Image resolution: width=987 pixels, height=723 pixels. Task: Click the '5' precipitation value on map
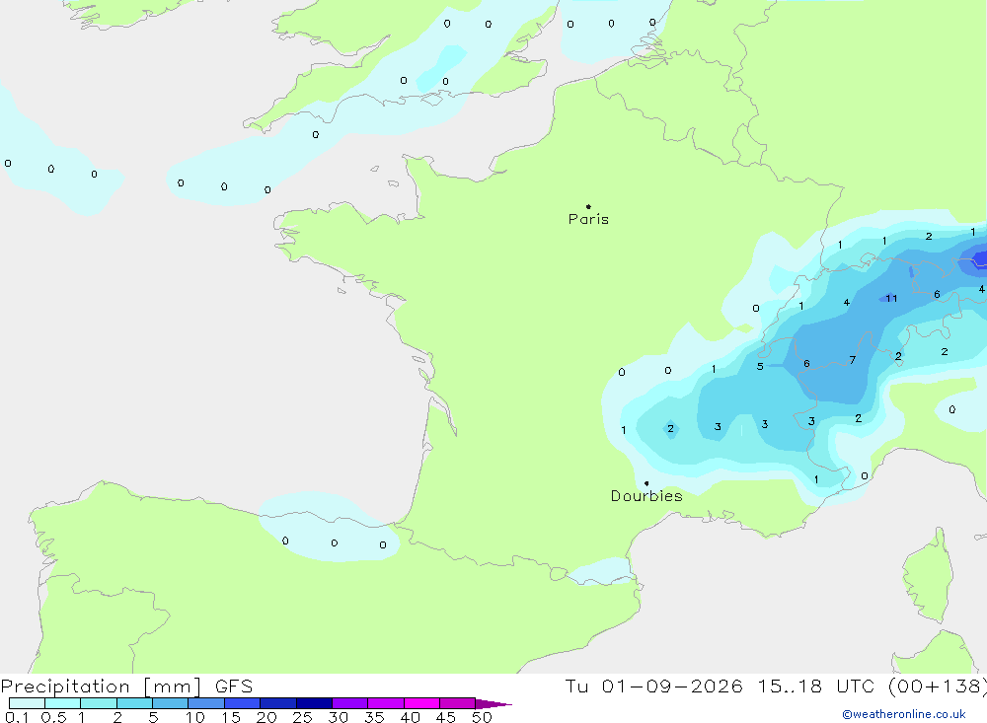pyautogui.click(x=760, y=366)
